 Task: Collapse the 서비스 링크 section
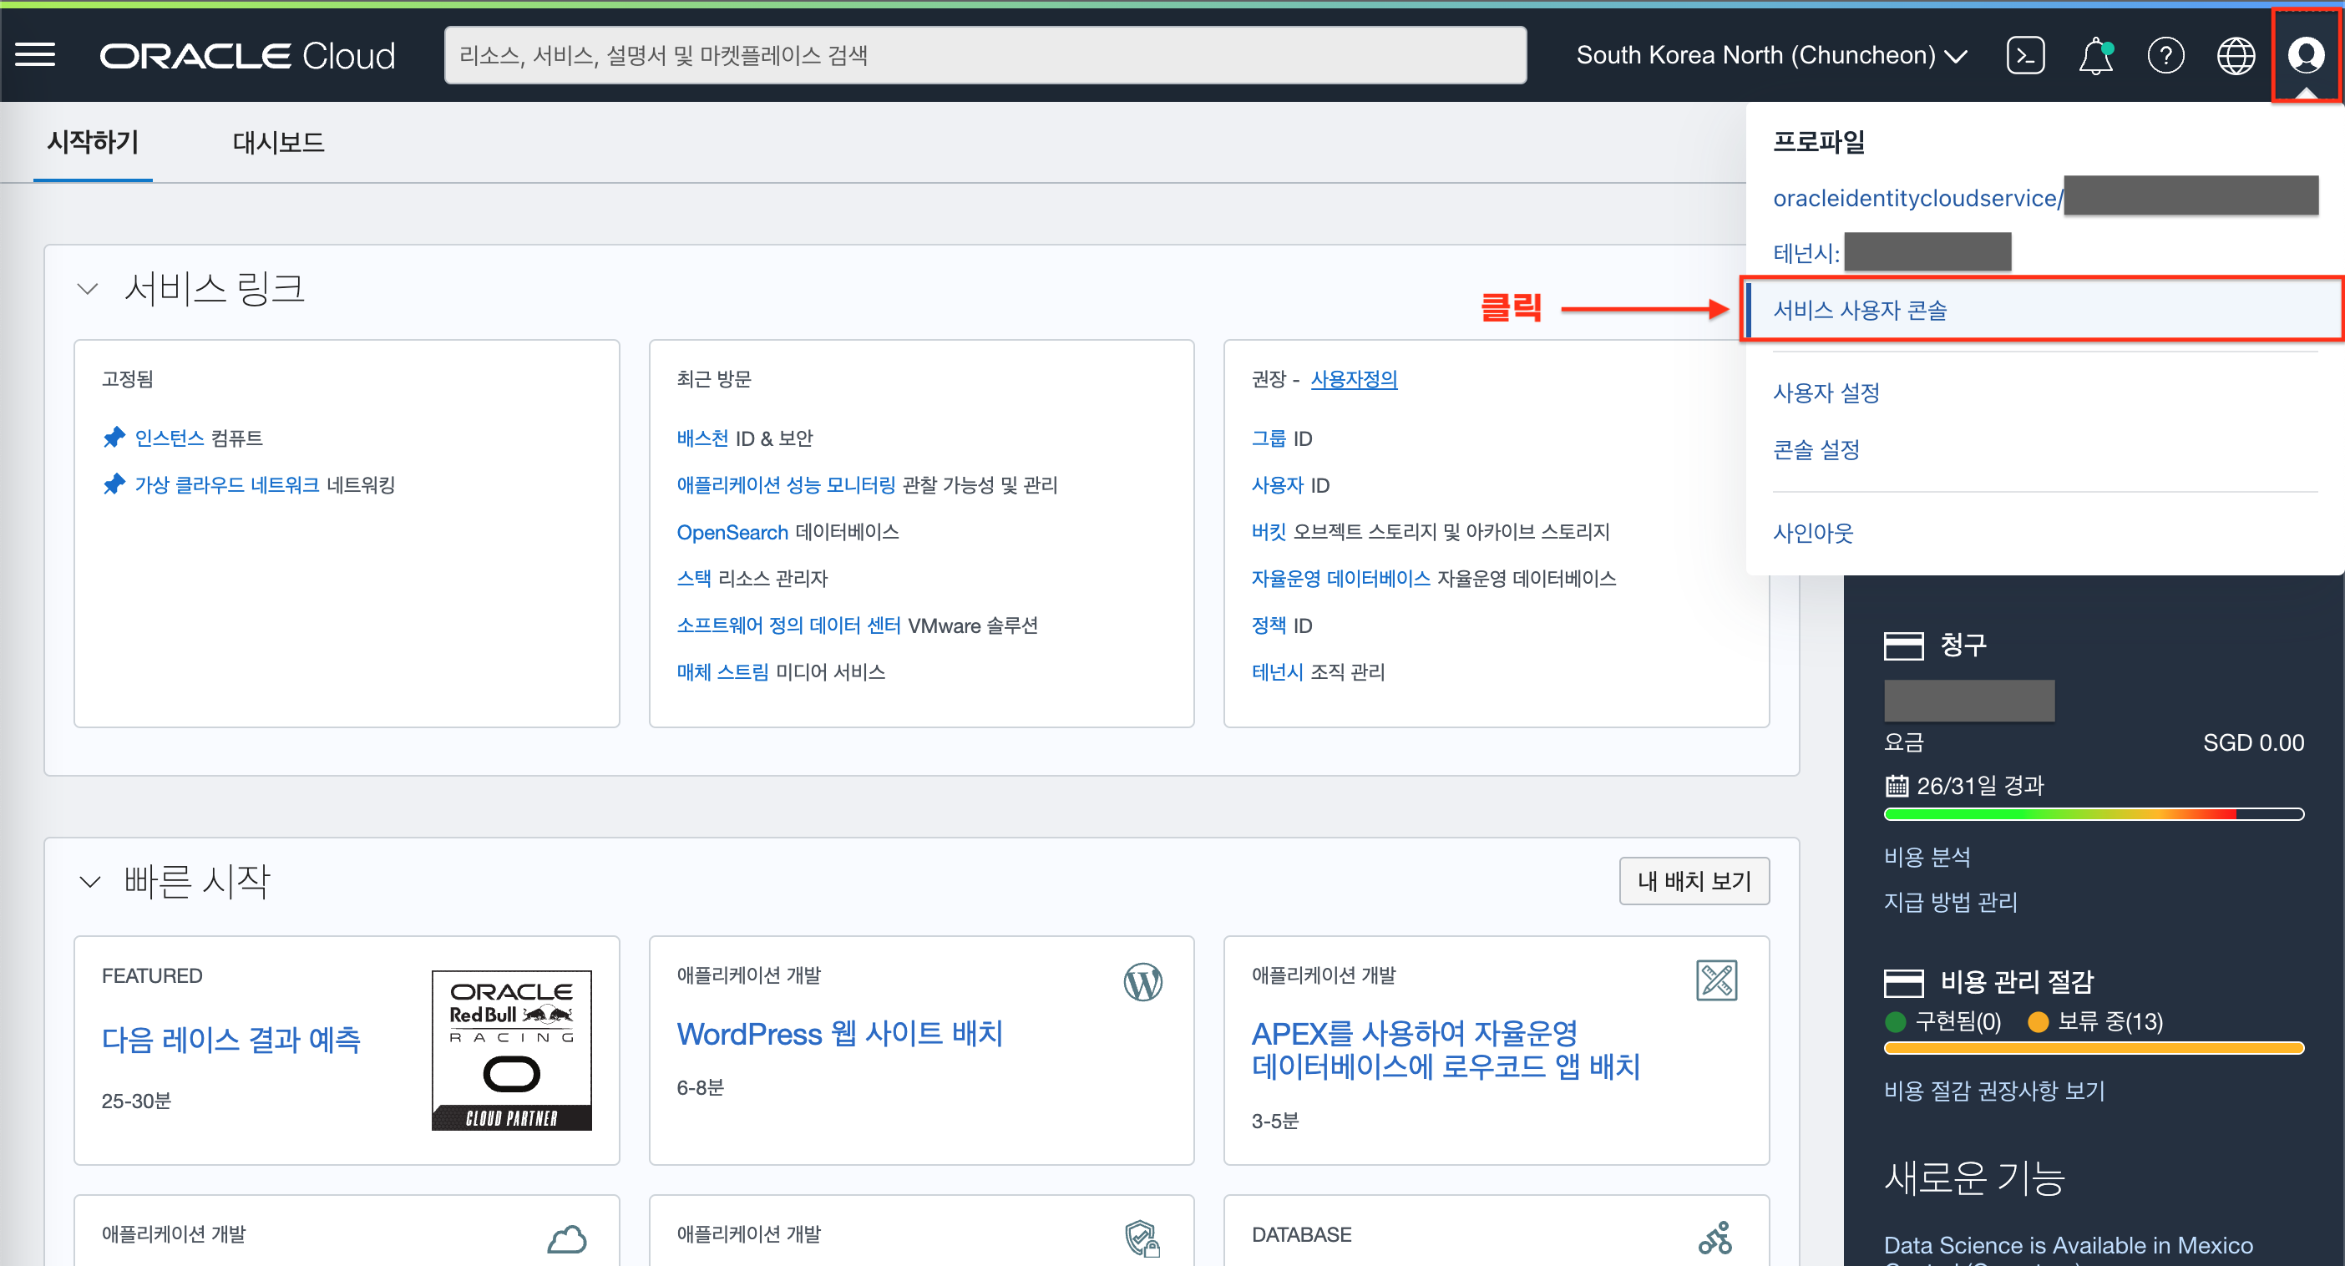click(x=88, y=290)
